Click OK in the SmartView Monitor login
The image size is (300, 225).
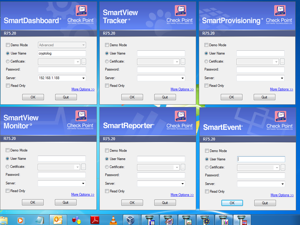click(x=33, y=202)
